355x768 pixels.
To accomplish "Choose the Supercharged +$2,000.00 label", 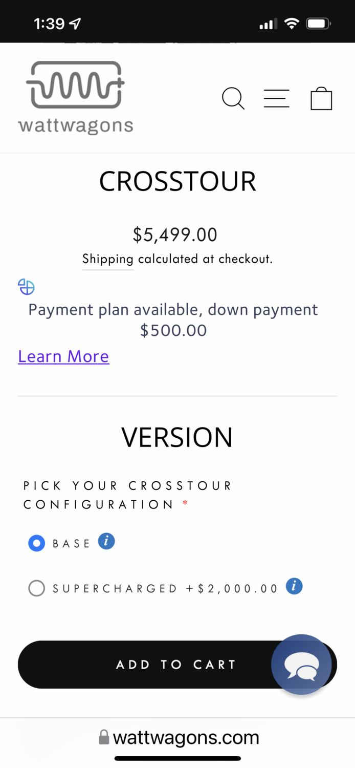I will (x=165, y=589).
